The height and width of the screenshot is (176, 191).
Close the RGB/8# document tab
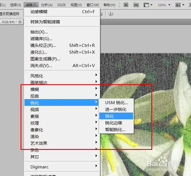pos(20,22)
